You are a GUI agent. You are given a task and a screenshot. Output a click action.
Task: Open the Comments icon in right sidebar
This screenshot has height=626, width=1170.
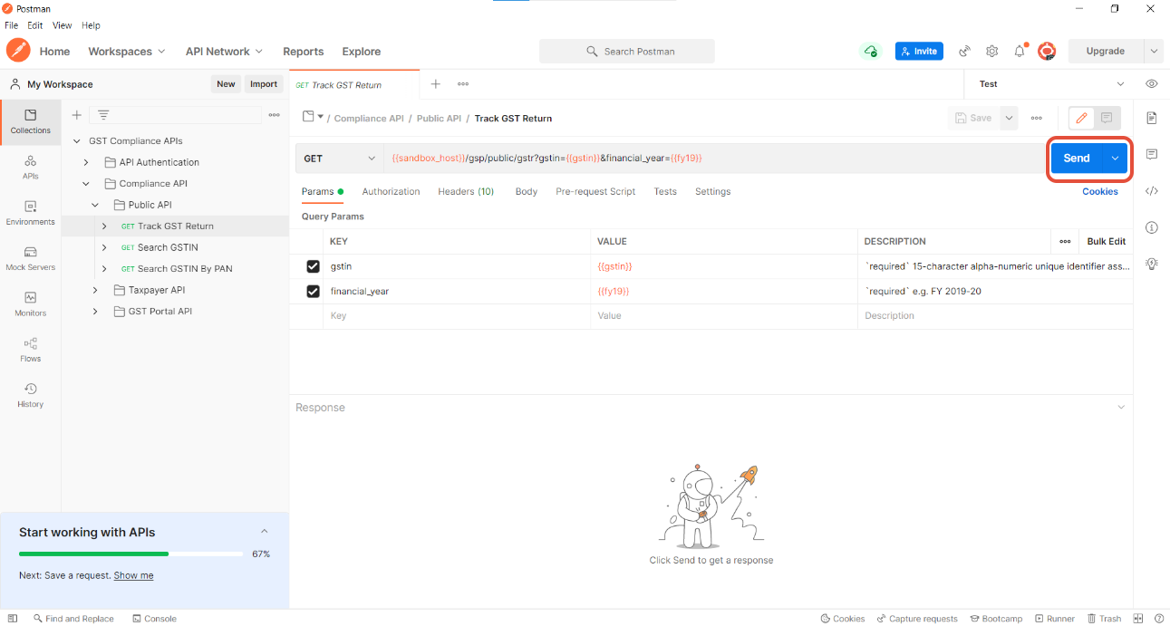1152,154
